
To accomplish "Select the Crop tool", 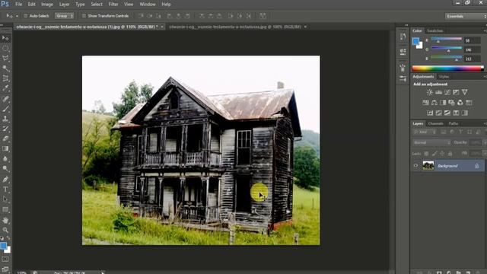I will (5, 78).
